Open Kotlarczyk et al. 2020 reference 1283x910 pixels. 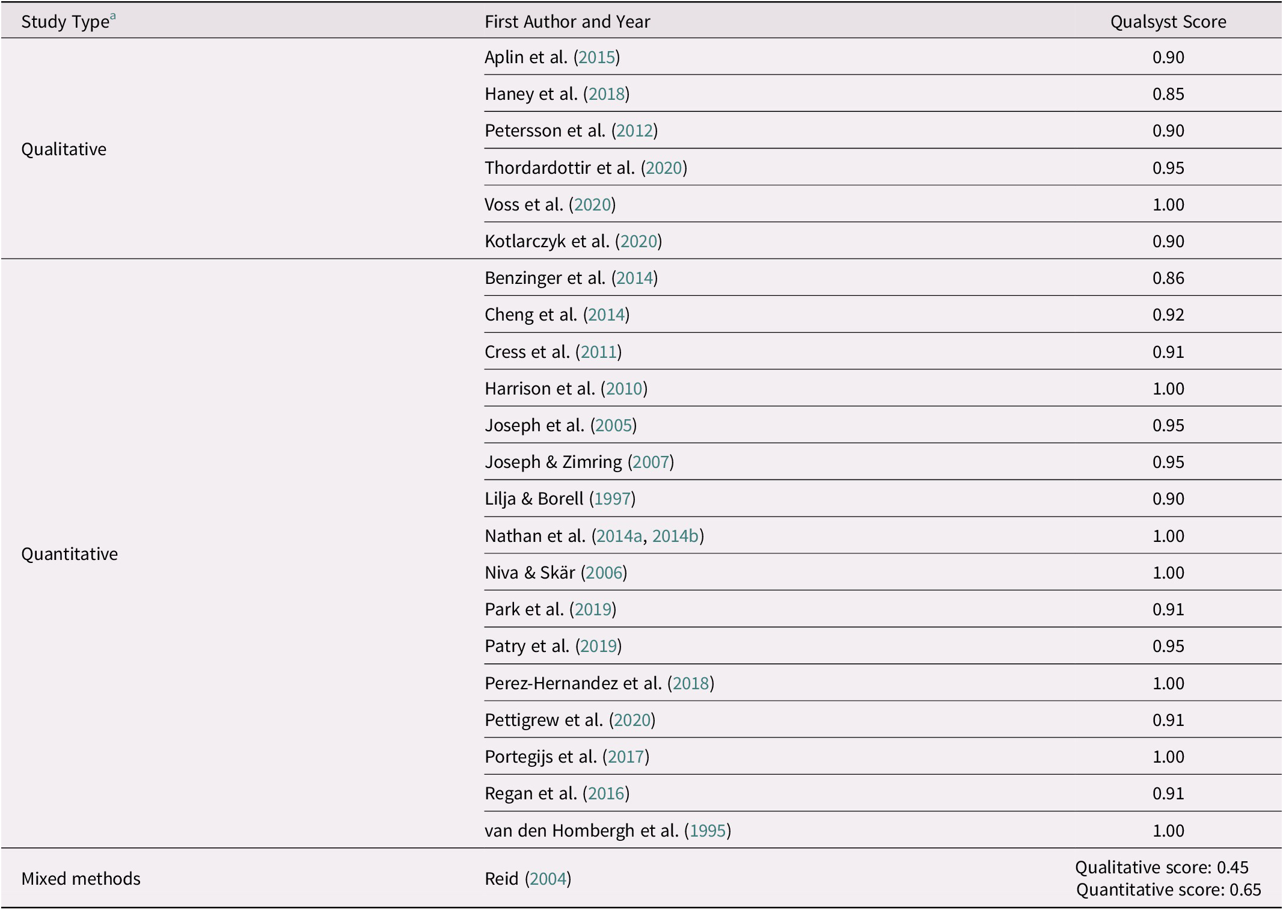[x=638, y=241]
